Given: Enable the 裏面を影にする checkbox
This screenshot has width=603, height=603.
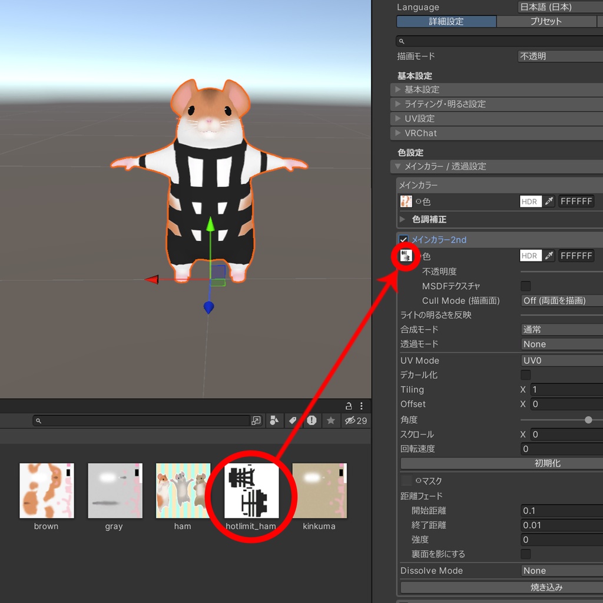Looking at the screenshot, I should [525, 554].
